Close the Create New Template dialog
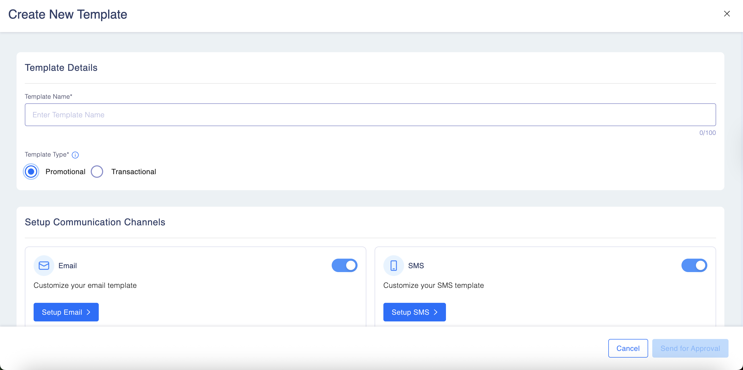The height and width of the screenshot is (370, 743). [x=726, y=14]
